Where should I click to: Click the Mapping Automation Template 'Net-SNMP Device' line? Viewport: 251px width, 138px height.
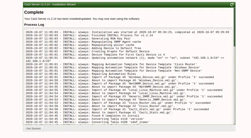pos(114,71)
